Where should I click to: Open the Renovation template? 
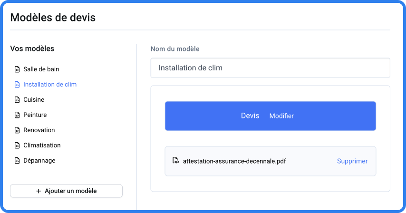coord(39,130)
